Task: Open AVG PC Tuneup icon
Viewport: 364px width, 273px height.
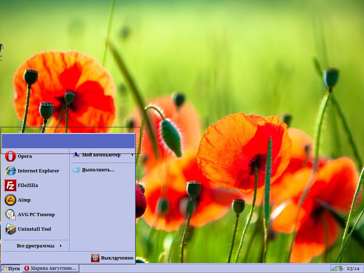Action: coord(10,214)
